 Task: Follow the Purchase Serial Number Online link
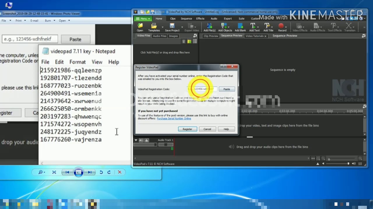[x=174, y=118]
